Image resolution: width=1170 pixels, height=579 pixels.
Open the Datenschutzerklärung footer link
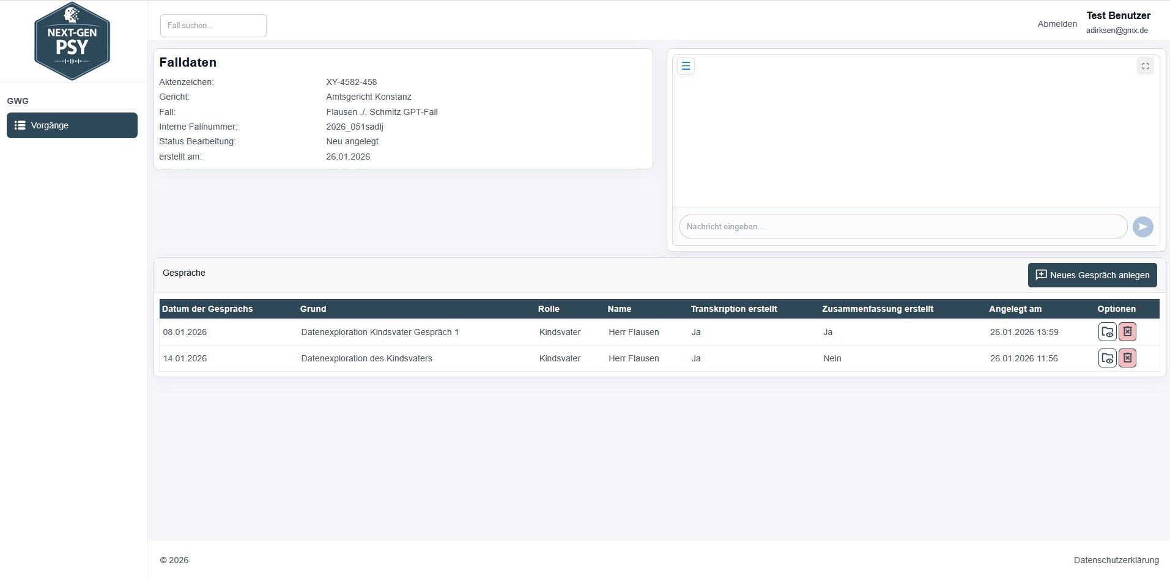pyautogui.click(x=1116, y=560)
